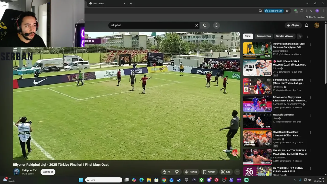The height and width of the screenshot is (184, 327).
Task: Open the green extension with badge 10
Action: [296, 11]
